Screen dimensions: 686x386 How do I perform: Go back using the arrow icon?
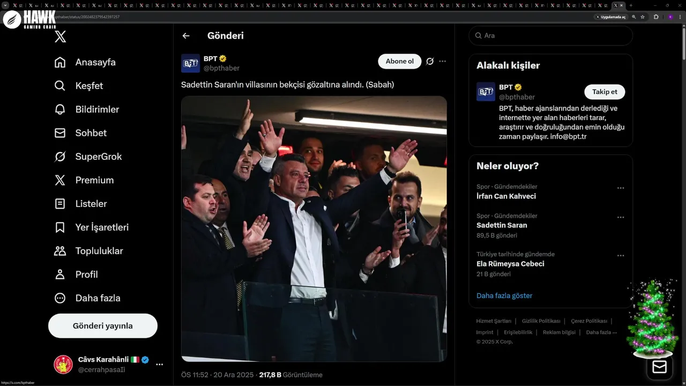186,36
